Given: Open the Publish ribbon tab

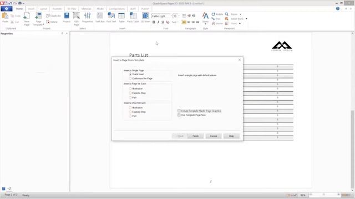Looking at the screenshot, I should [x=145, y=9].
